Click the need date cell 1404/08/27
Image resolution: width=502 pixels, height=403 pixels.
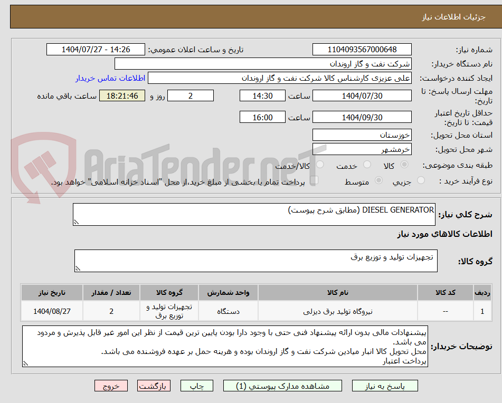(x=52, y=311)
